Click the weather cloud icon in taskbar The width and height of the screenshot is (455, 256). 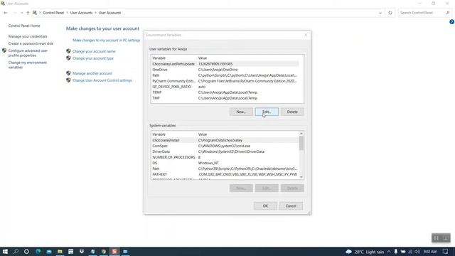coord(349,252)
